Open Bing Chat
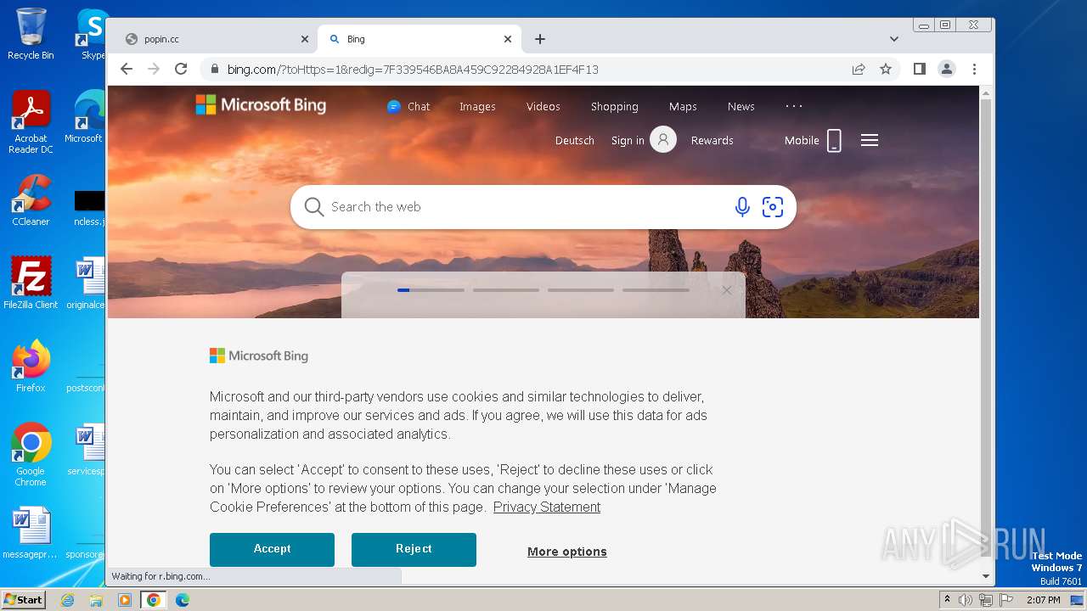Image resolution: width=1087 pixels, height=611 pixels. point(408,107)
